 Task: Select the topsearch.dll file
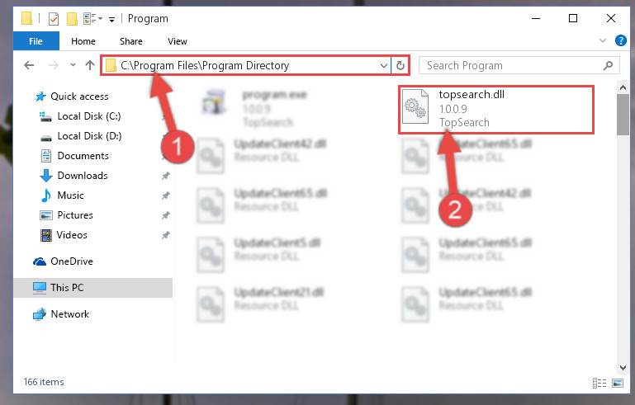(x=496, y=109)
